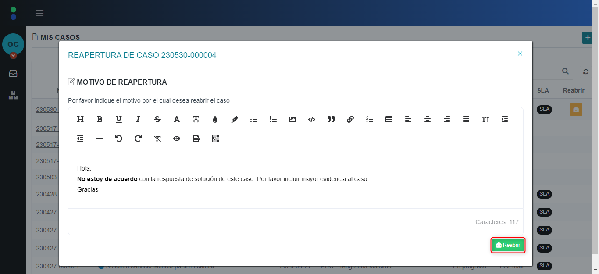The width and height of the screenshot is (599, 274).
Task: Click the insert link chain icon
Action: (x=350, y=119)
